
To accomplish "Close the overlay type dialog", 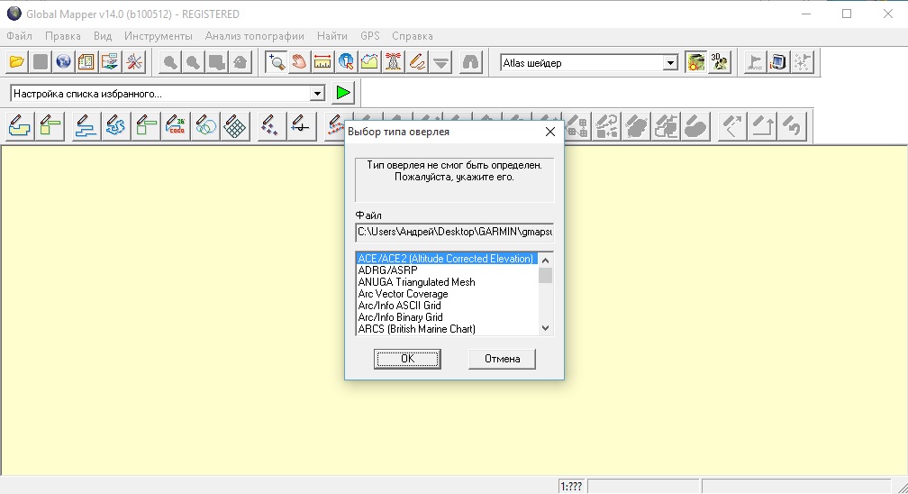I will [550, 132].
